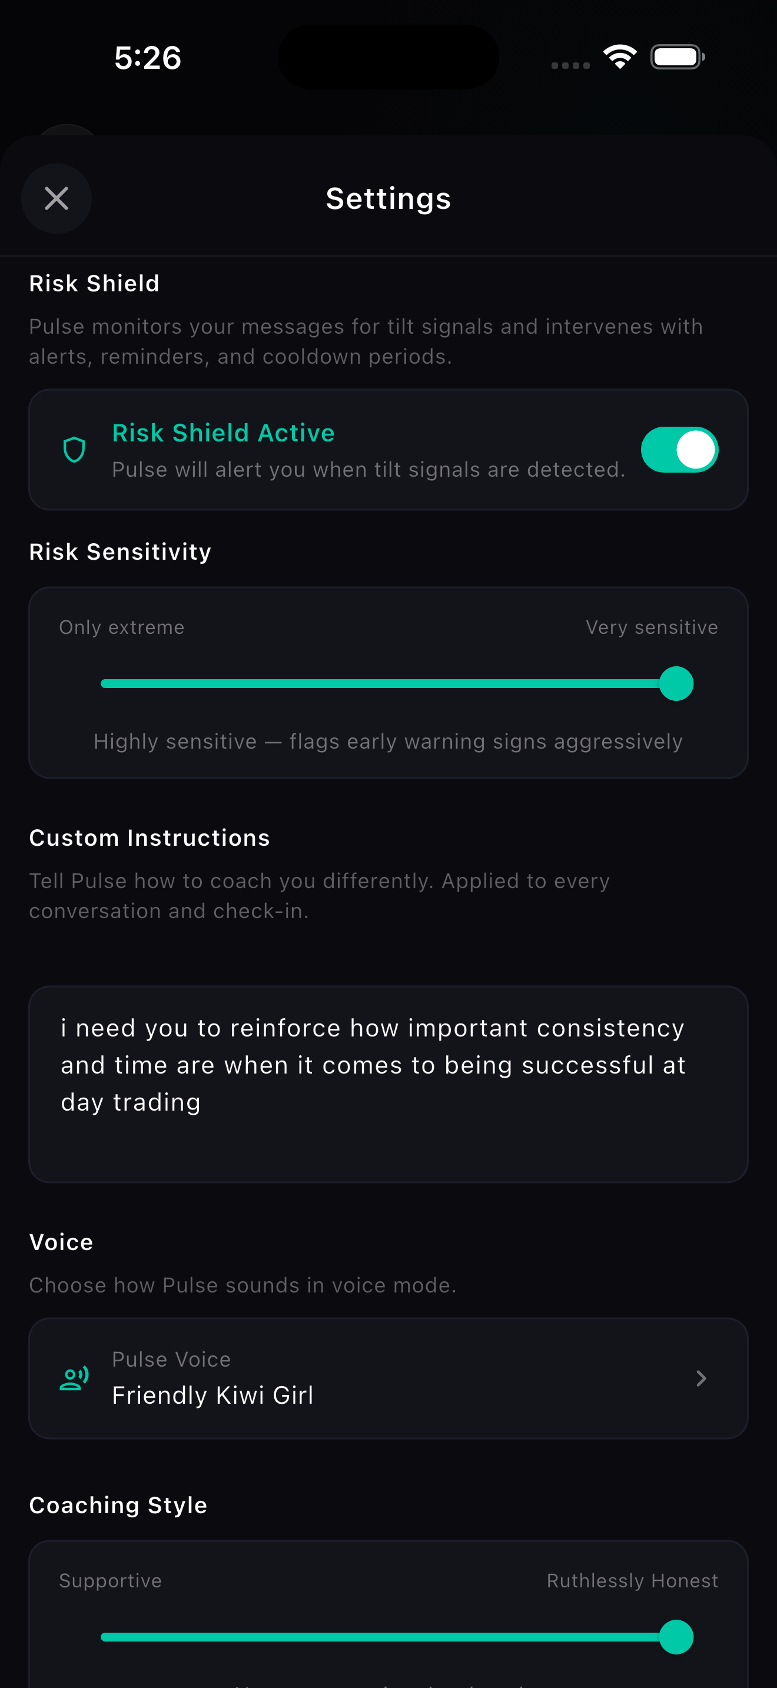Click the Pulse Voice speaking-person icon
The height and width of the screenshot is (1688, 777).
tap(74, 1378)
